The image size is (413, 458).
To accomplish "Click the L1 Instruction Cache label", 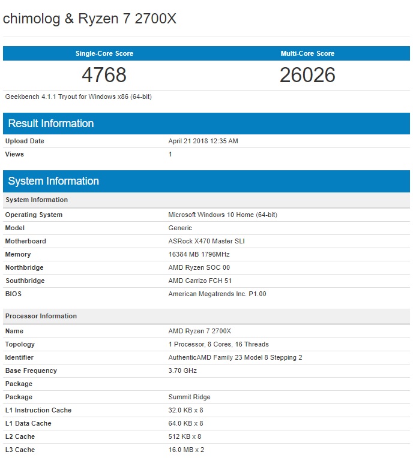I will (38, 410).
